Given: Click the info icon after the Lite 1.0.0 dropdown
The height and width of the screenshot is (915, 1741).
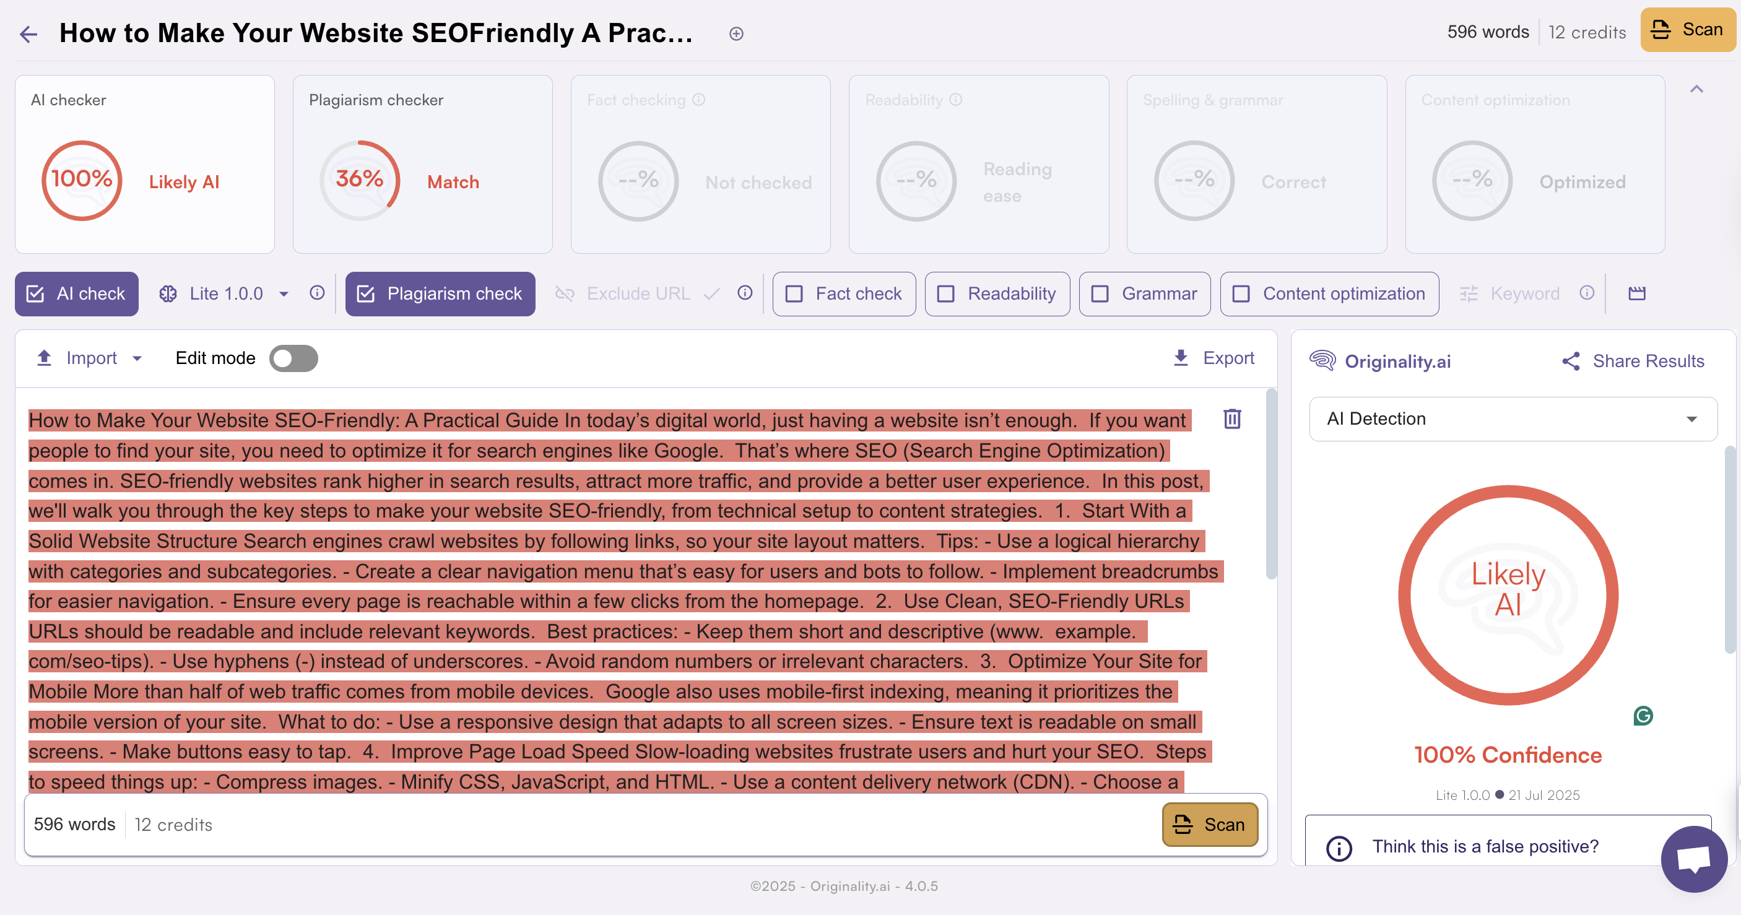Looking at the screenshot, I should (x=317, y=293).
